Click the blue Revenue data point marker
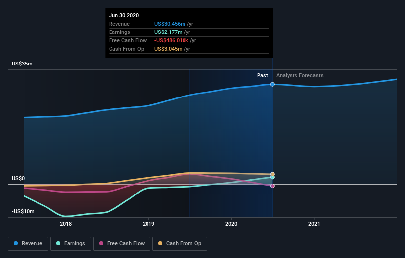405x258 pixels. click(272, 84)
